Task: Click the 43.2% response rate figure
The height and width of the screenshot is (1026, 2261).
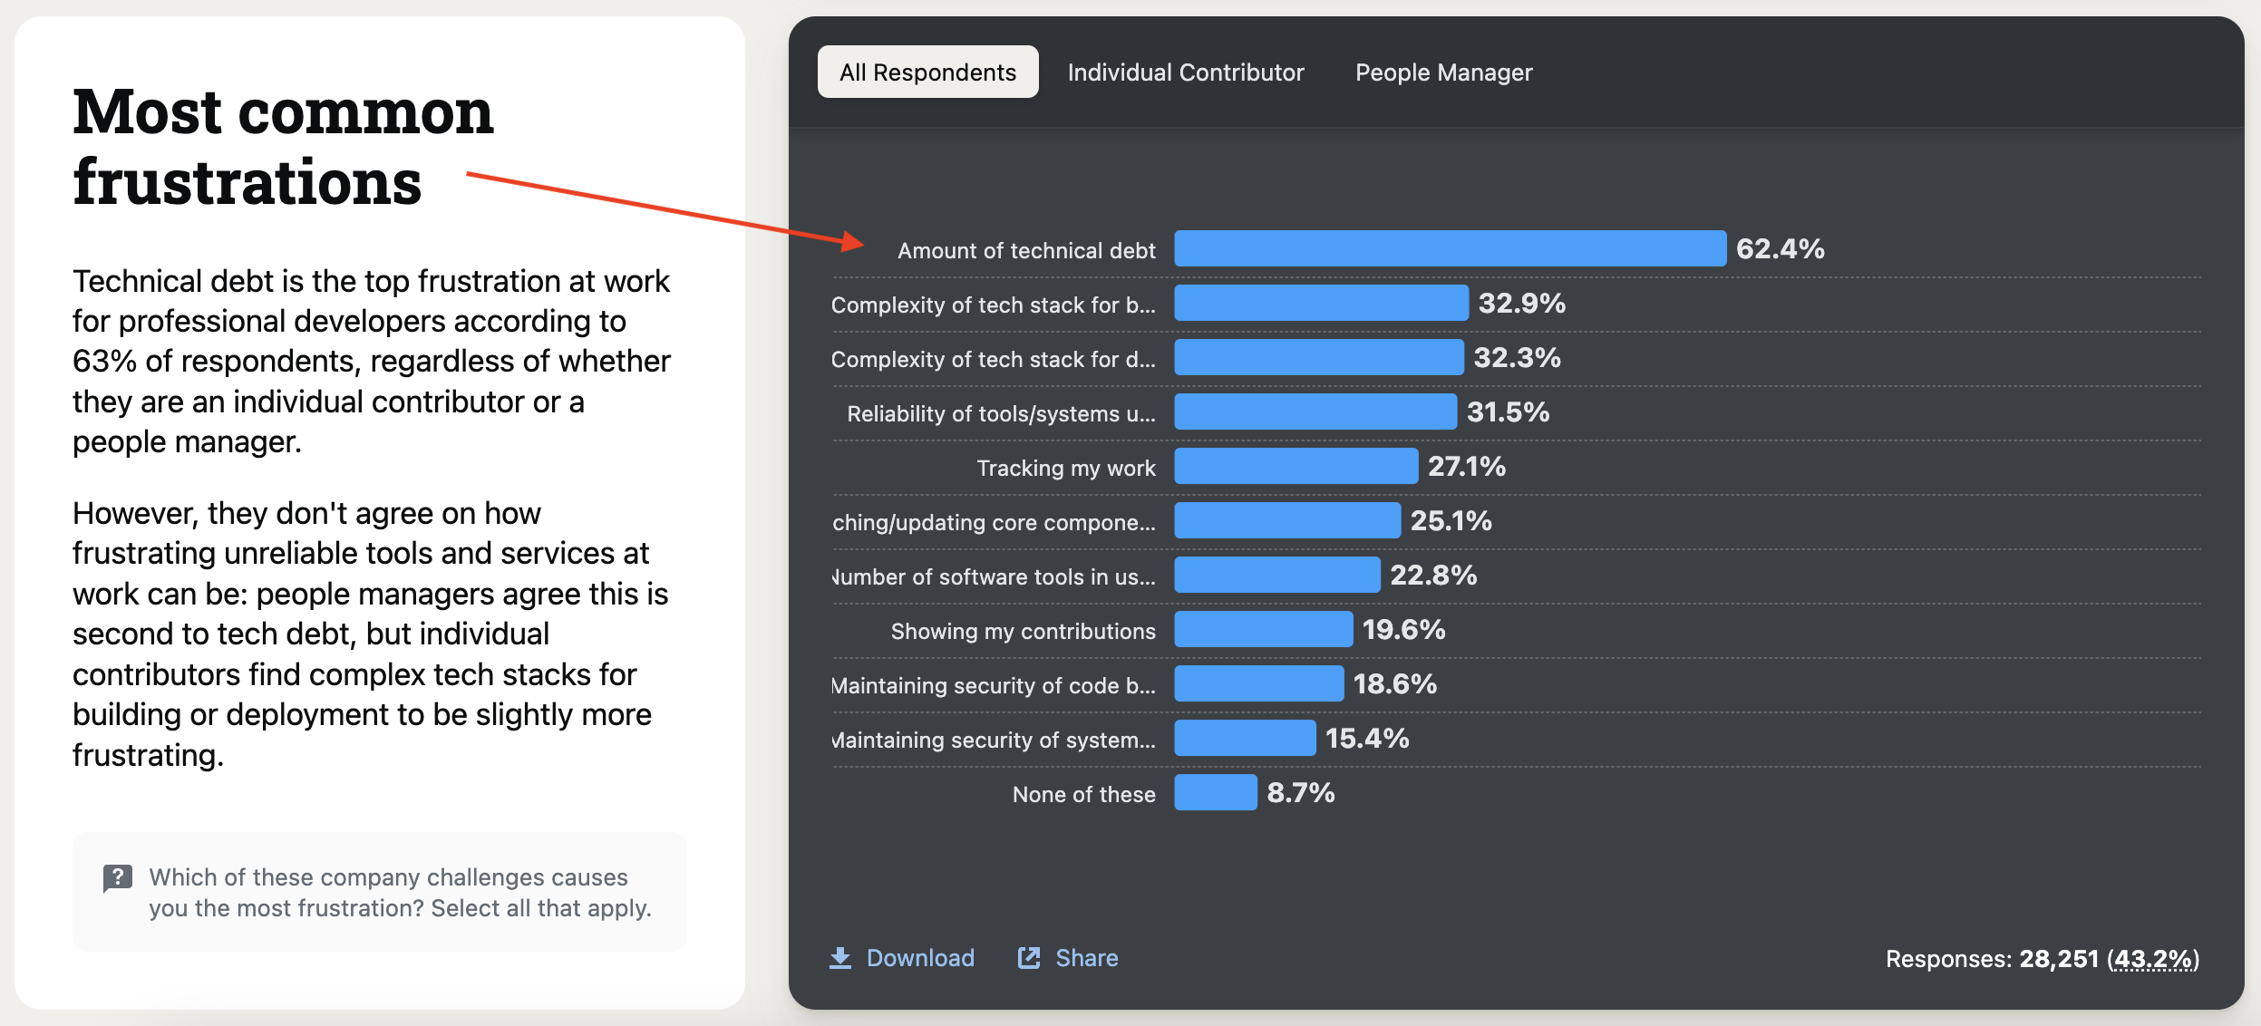Action: 2153,959
